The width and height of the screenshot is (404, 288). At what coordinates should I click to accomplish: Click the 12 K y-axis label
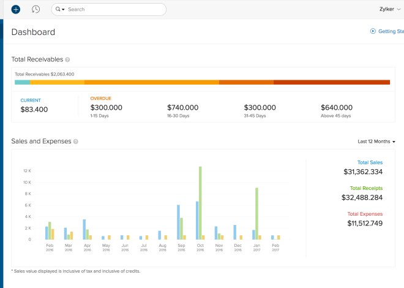pos(27,171)
